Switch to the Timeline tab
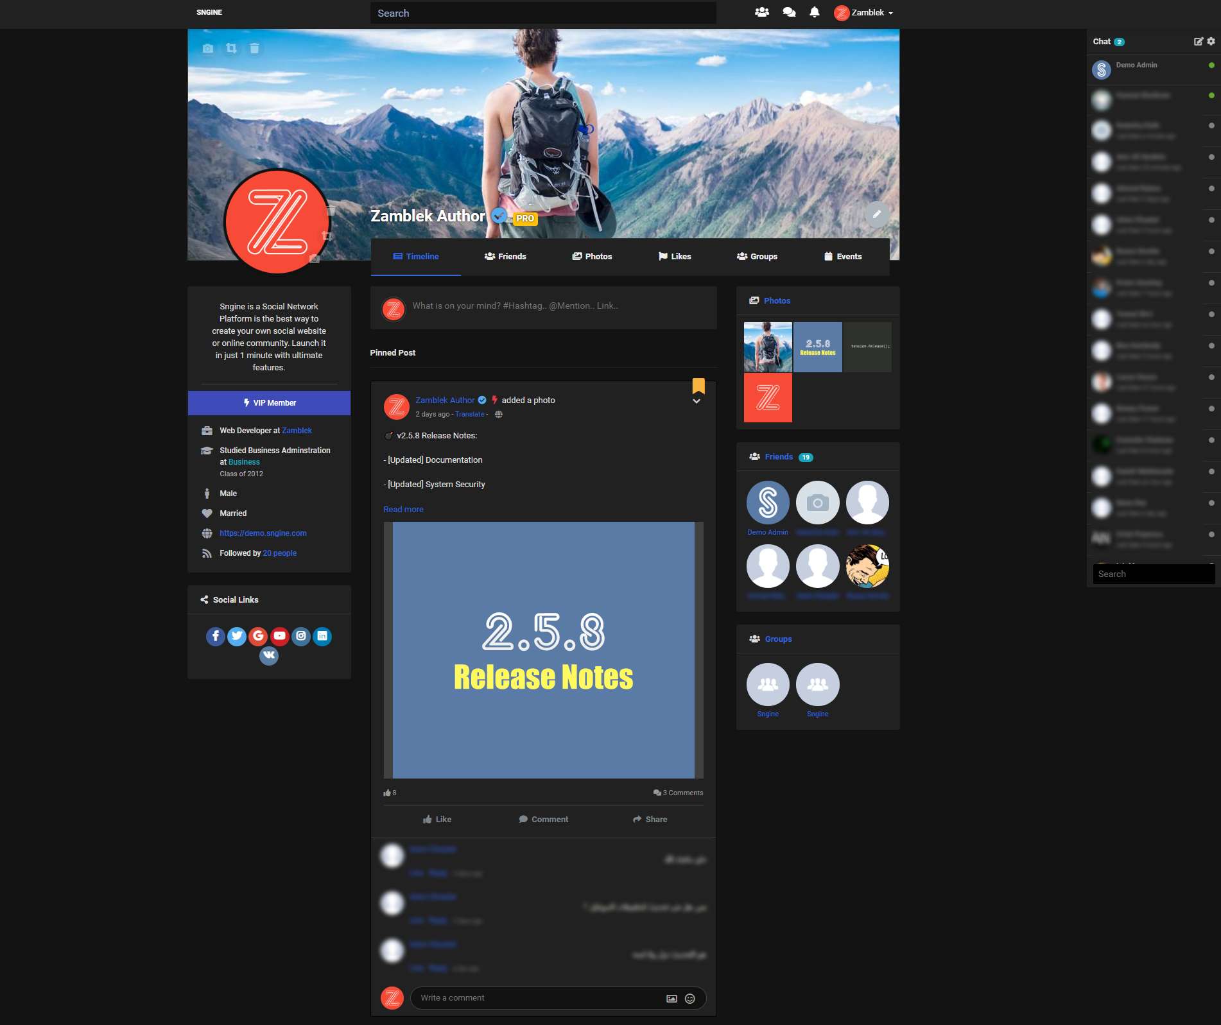1221x1025 pixels. [x=416, y=256]
